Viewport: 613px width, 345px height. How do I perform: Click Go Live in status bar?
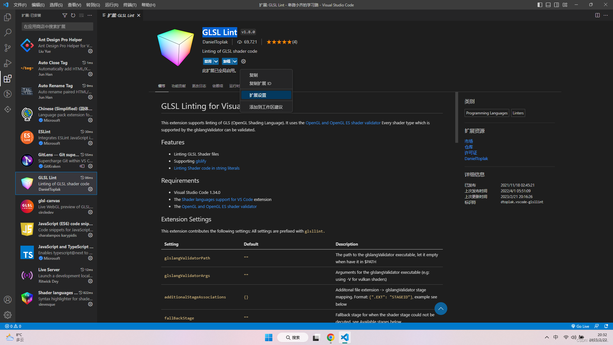pos(580,326)
